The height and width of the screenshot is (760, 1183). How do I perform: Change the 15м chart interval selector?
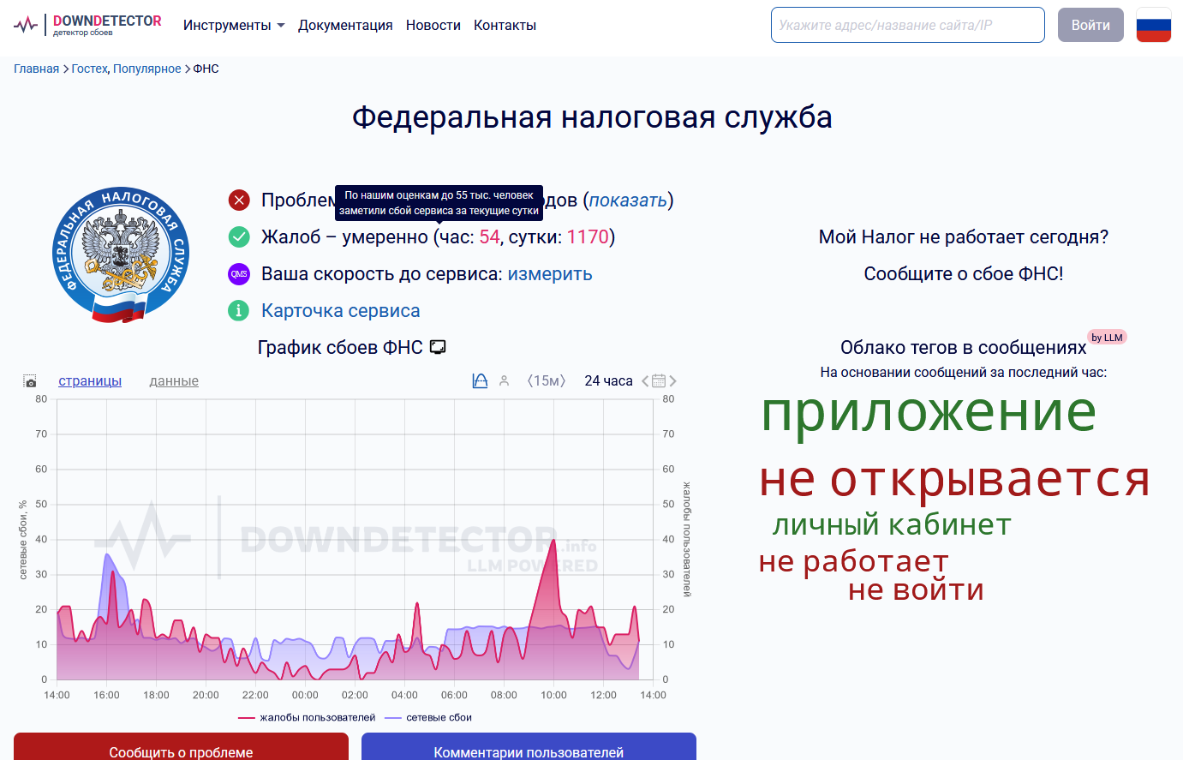(x=547, y=381)
